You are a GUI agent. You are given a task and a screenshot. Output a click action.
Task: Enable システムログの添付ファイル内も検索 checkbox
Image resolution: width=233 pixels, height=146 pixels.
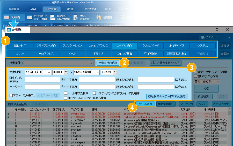tap(94, 93)
